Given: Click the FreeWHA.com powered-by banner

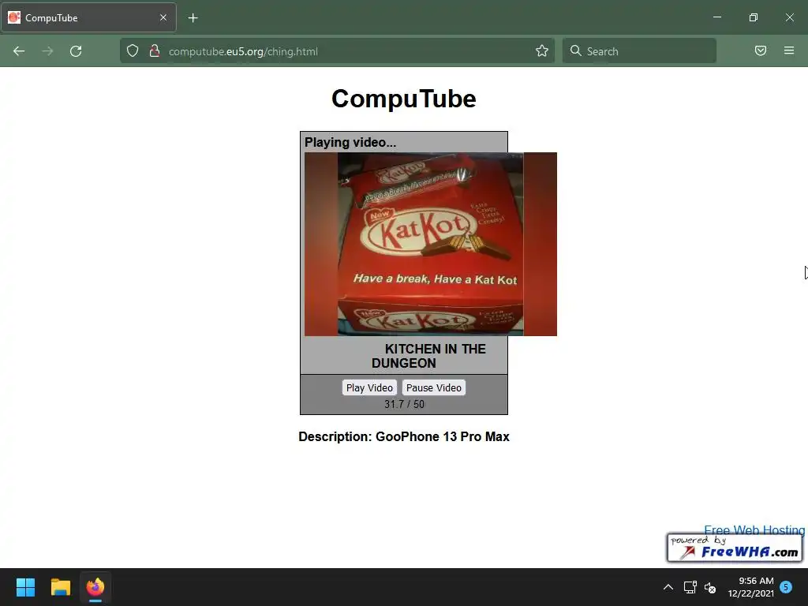Looking at the screenshot, I should 735,548.
